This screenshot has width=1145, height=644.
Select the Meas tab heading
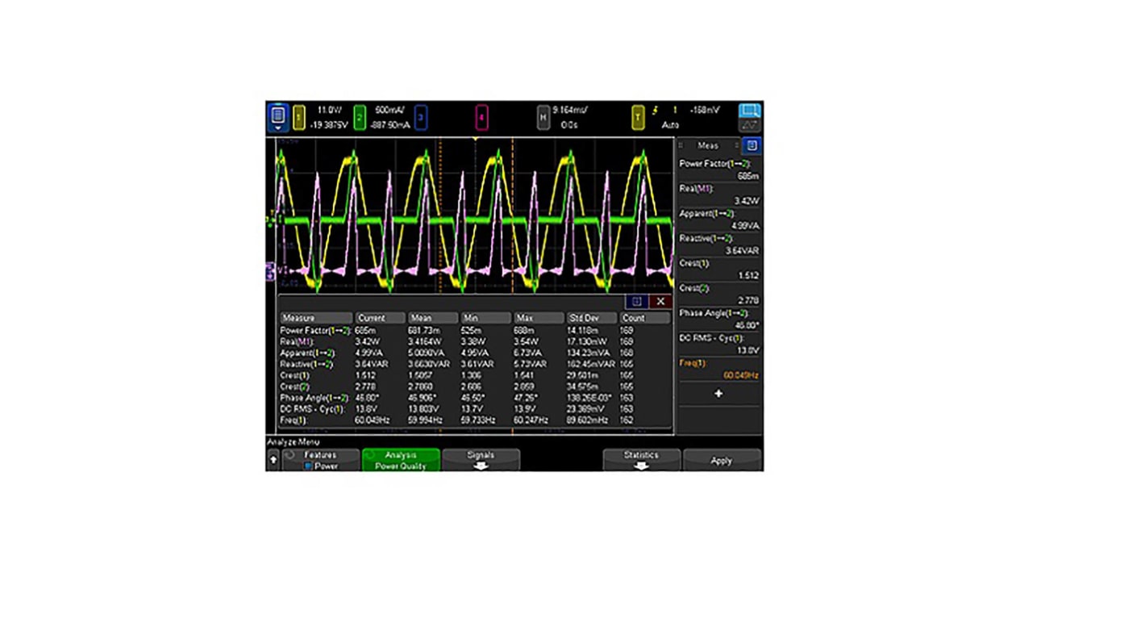[x=707, y=145]
